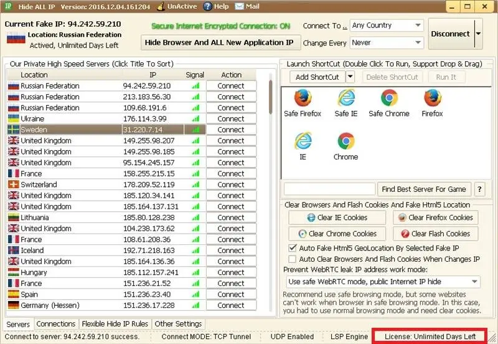The width and height of the screenshot is (498, 344).
Task: Connect to Germany (Hessen) server
Action: pyautogui.click(x=231, y=305)
